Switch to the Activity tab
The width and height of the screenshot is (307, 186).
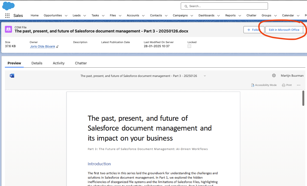pos(59,63)
